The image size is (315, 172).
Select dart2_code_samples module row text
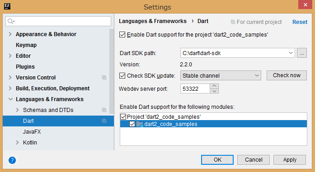click(x=171, y=124)
